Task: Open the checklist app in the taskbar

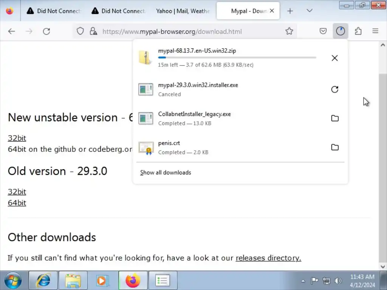Action: pos(163,281)
